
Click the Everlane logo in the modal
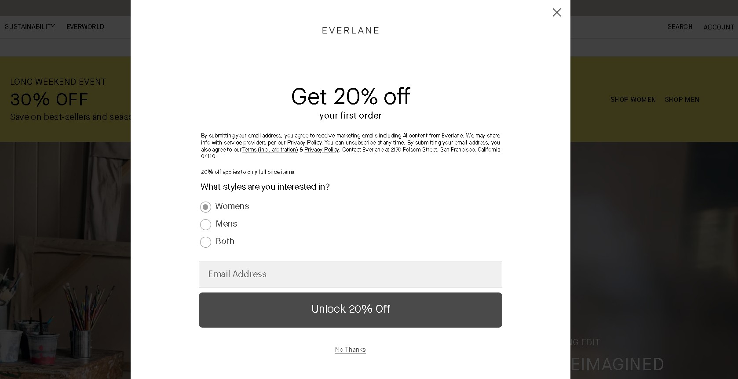[350, 30]
